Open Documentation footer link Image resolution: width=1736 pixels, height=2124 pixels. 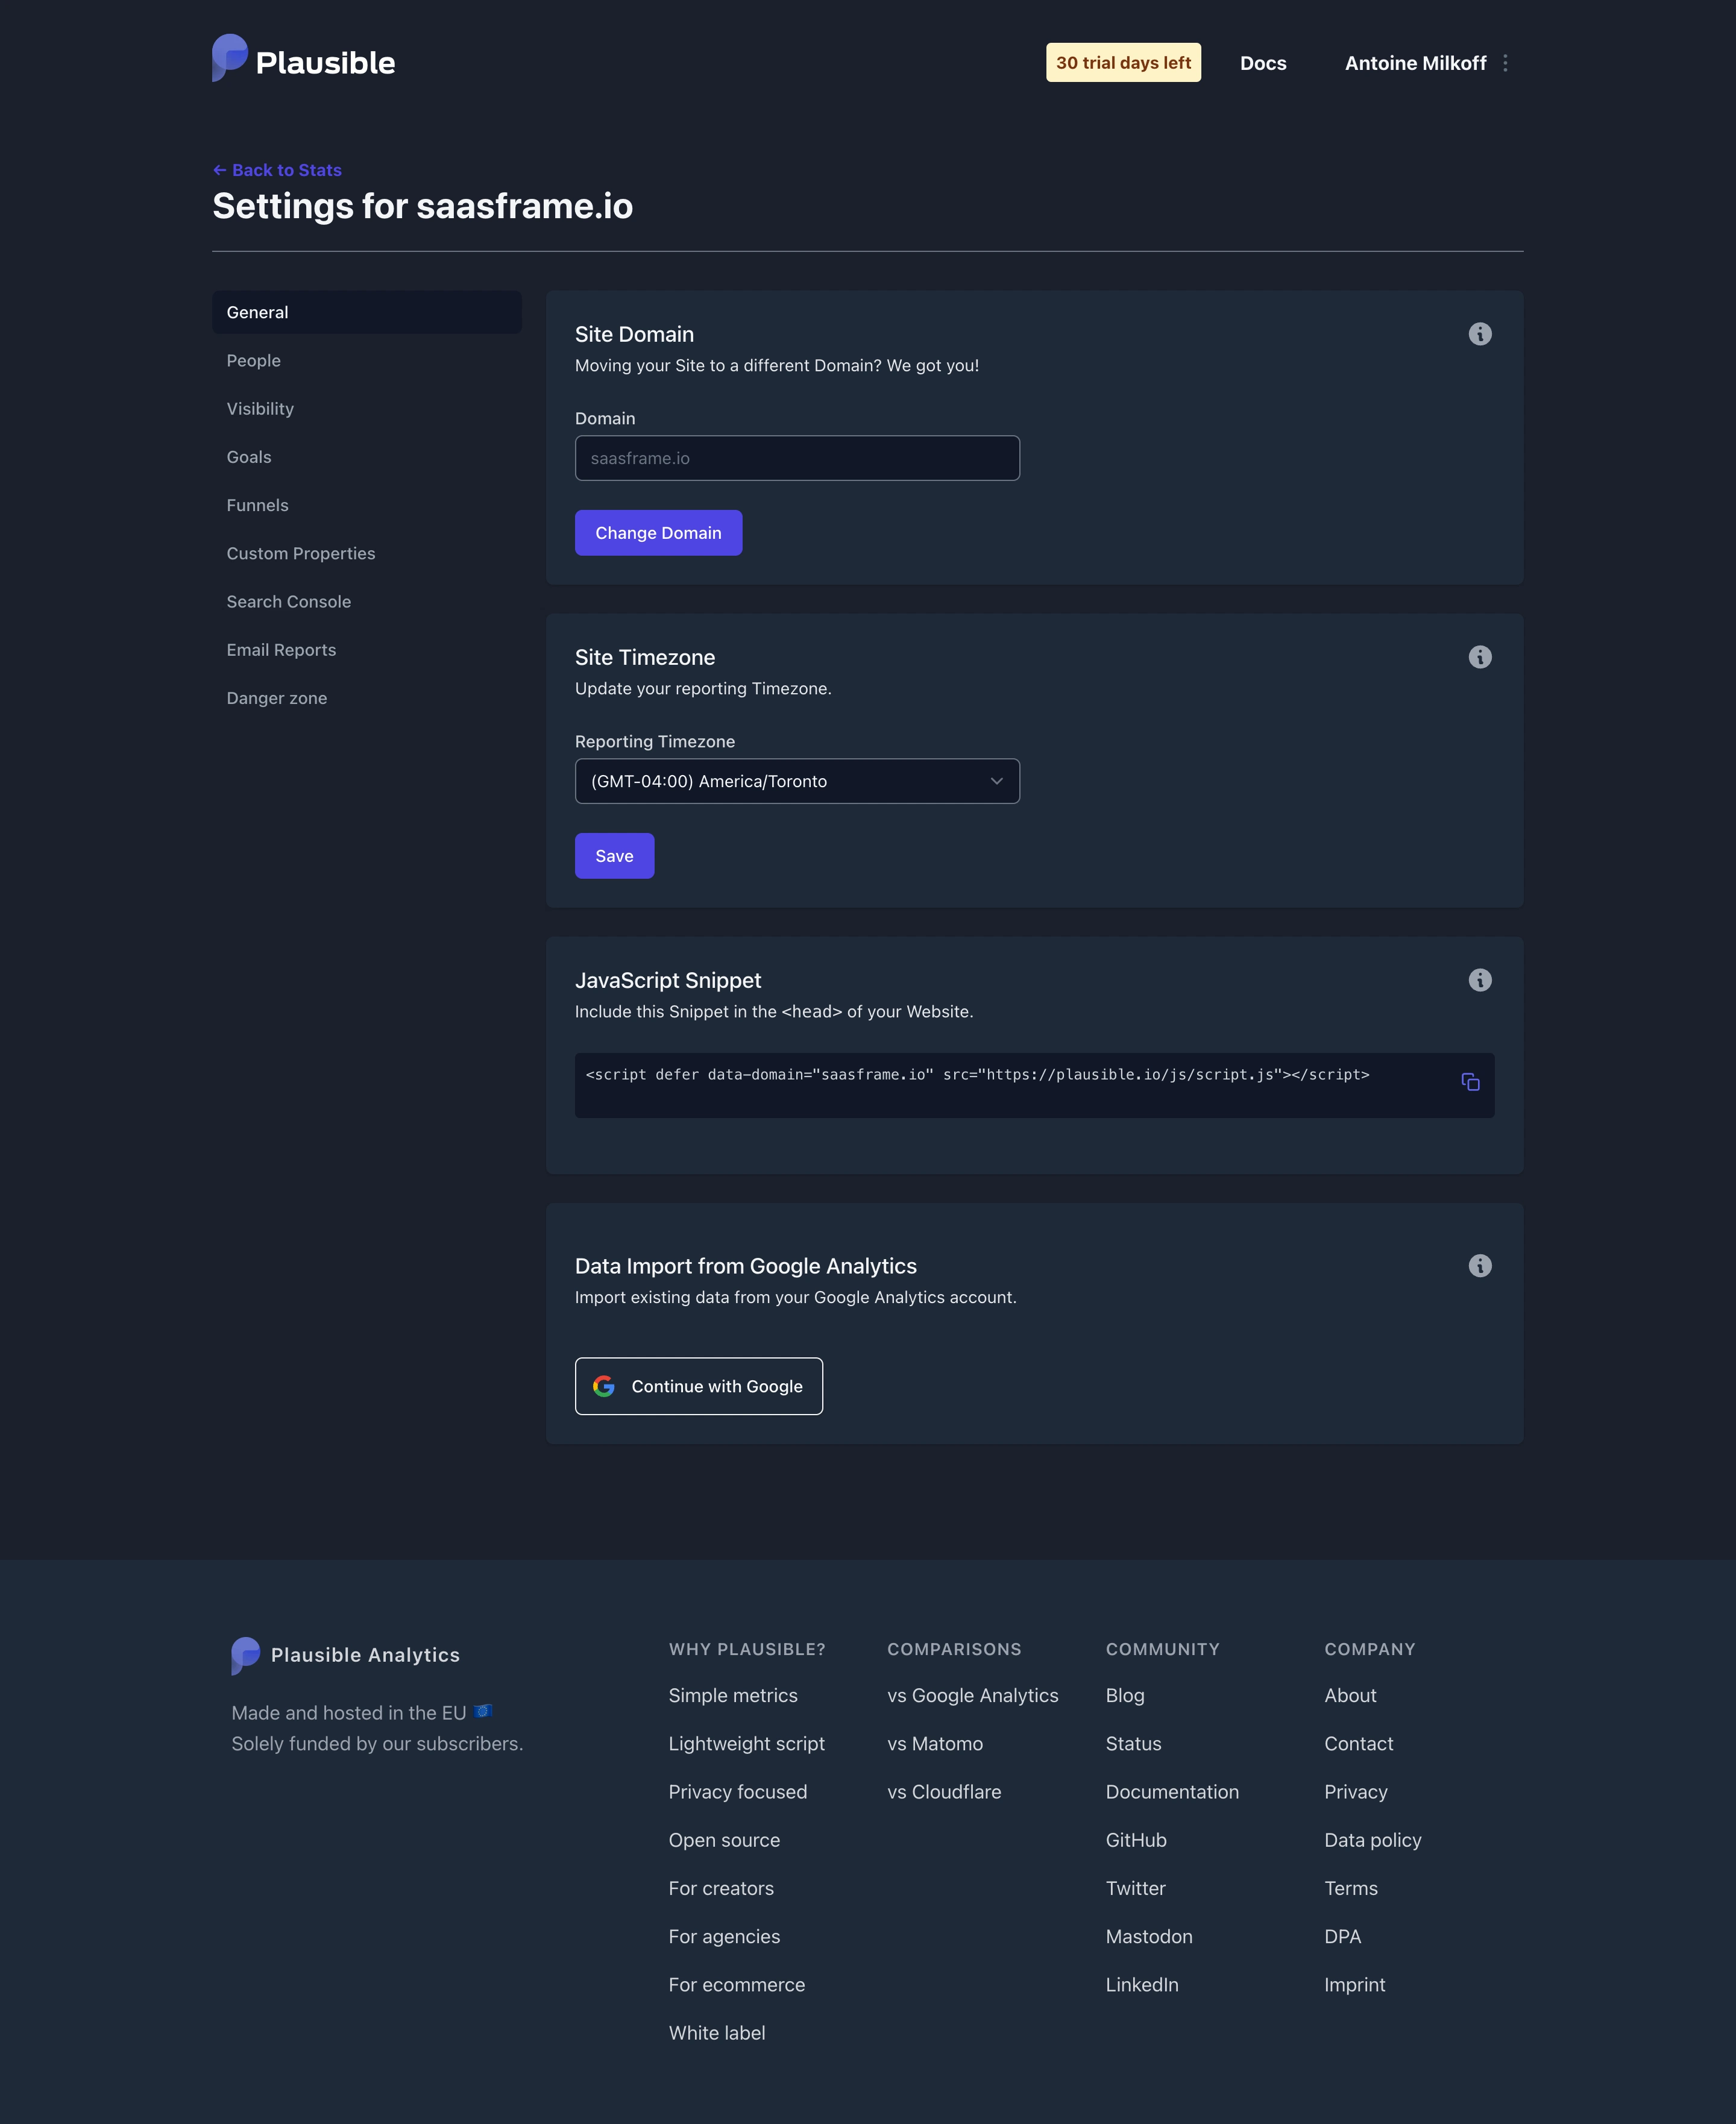coord(1172,1792)
